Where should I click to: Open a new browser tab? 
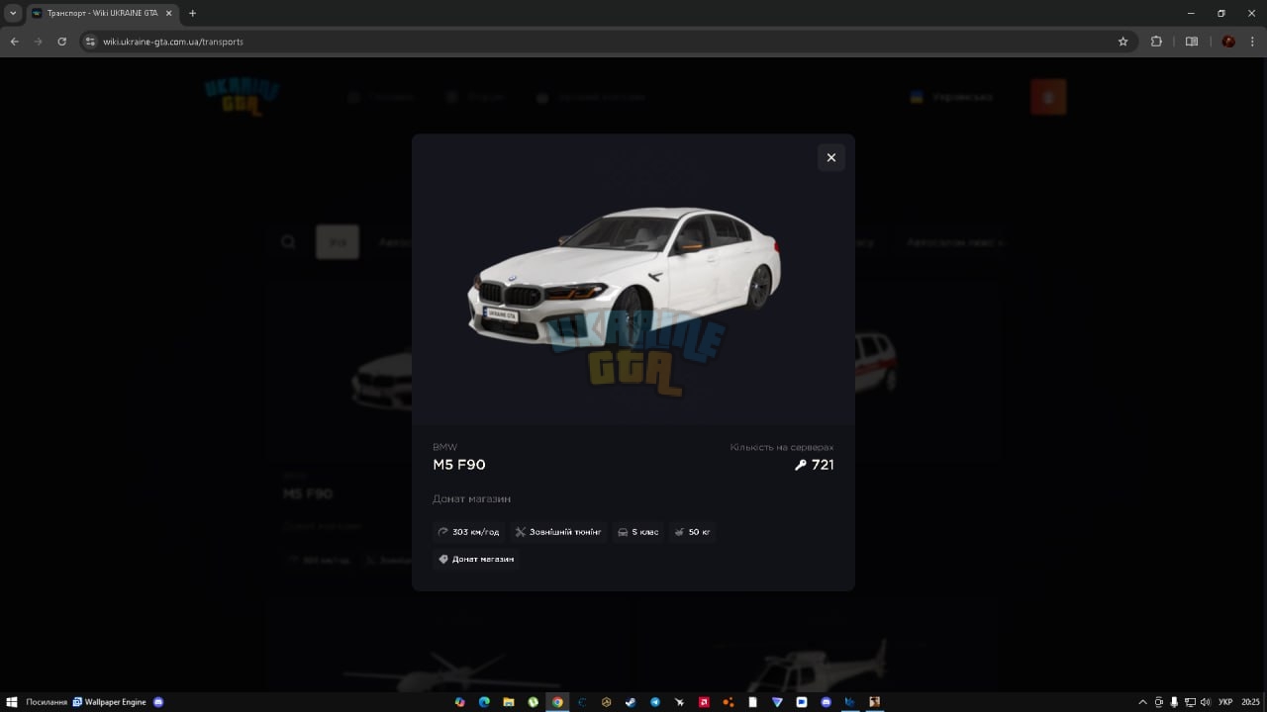(x=192, y=13)
